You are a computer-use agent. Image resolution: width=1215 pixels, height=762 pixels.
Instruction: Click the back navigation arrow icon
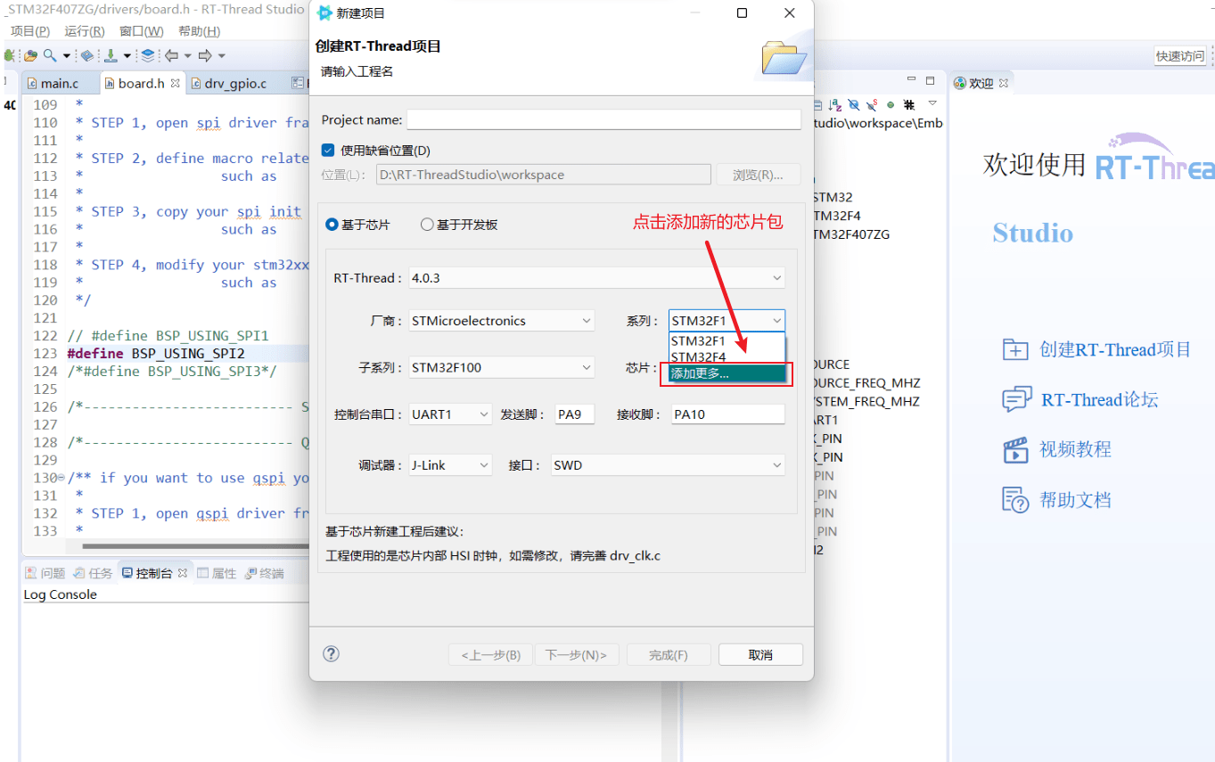(x=172, y=55)
